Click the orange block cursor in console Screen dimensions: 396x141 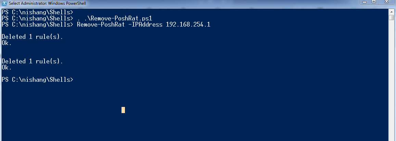123,110
